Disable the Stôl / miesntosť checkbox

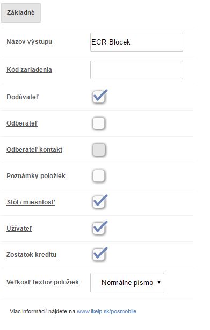coord(99,202)
